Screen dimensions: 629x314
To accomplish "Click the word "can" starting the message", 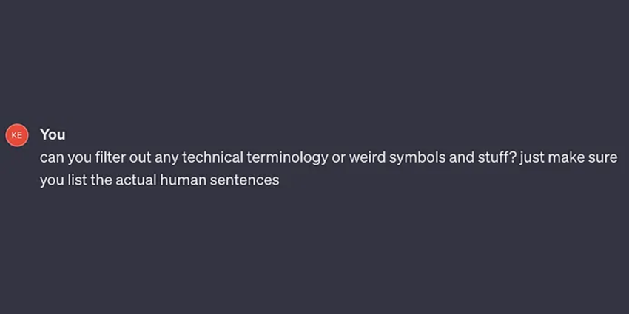I will 51,158.
